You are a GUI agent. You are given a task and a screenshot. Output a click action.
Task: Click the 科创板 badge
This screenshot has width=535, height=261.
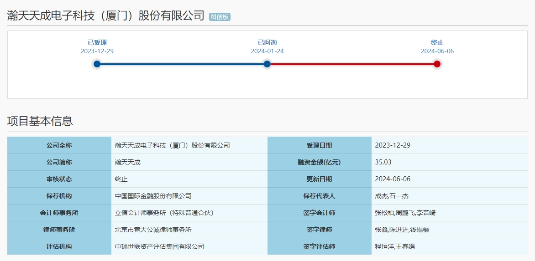coord(220,17)
